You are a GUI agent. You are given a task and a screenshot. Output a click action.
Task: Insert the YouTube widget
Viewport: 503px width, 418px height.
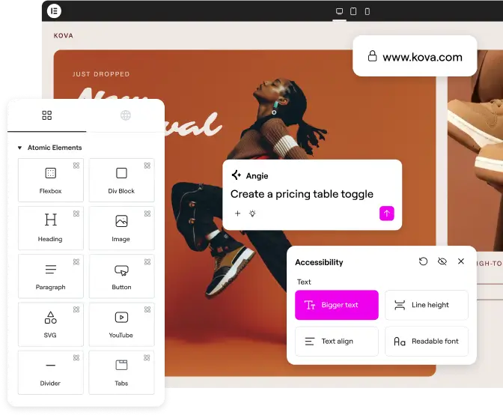coord(121,323)
